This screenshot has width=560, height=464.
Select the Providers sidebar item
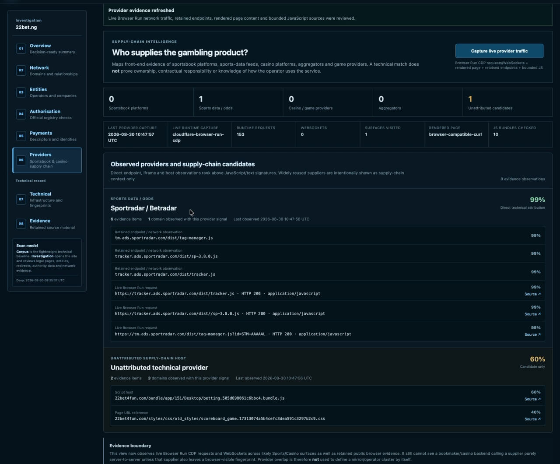pyautogui.click(x=47, y=160)
